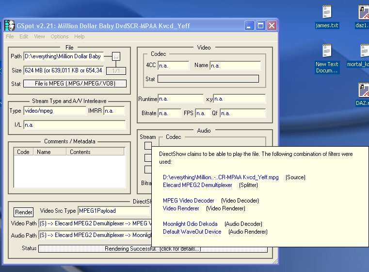The image size is (369, 272).
Task: Maximize the GSpot window
Action: [260, 25]
